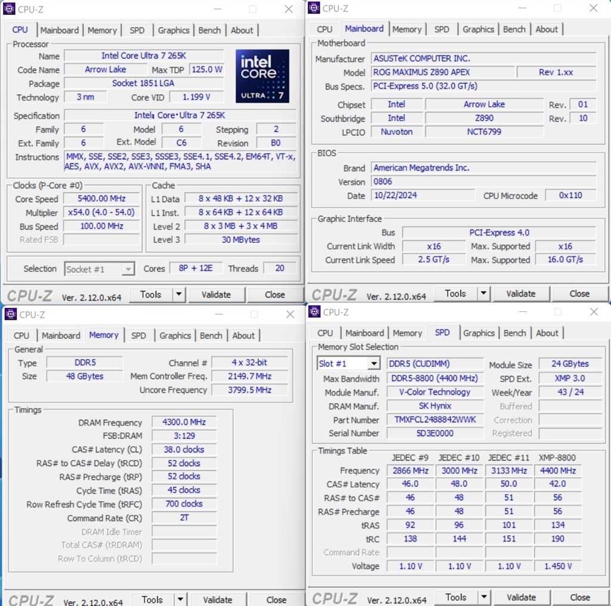Image resolution: width=611 pixels, height=606 pixels.
Task: Go to the About tab in the SPD window
Action: (547, 333)
